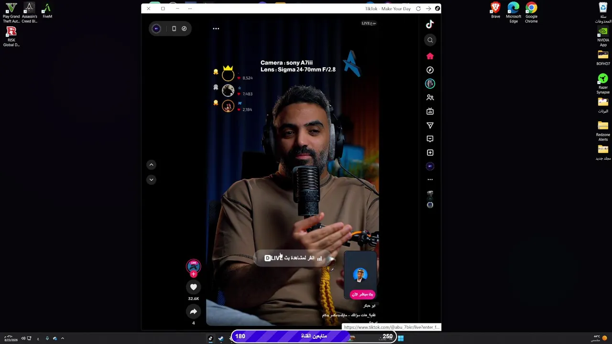The image size is (612, 344).
Task: Click the profile avatar in the top pill
Action: 156,29
